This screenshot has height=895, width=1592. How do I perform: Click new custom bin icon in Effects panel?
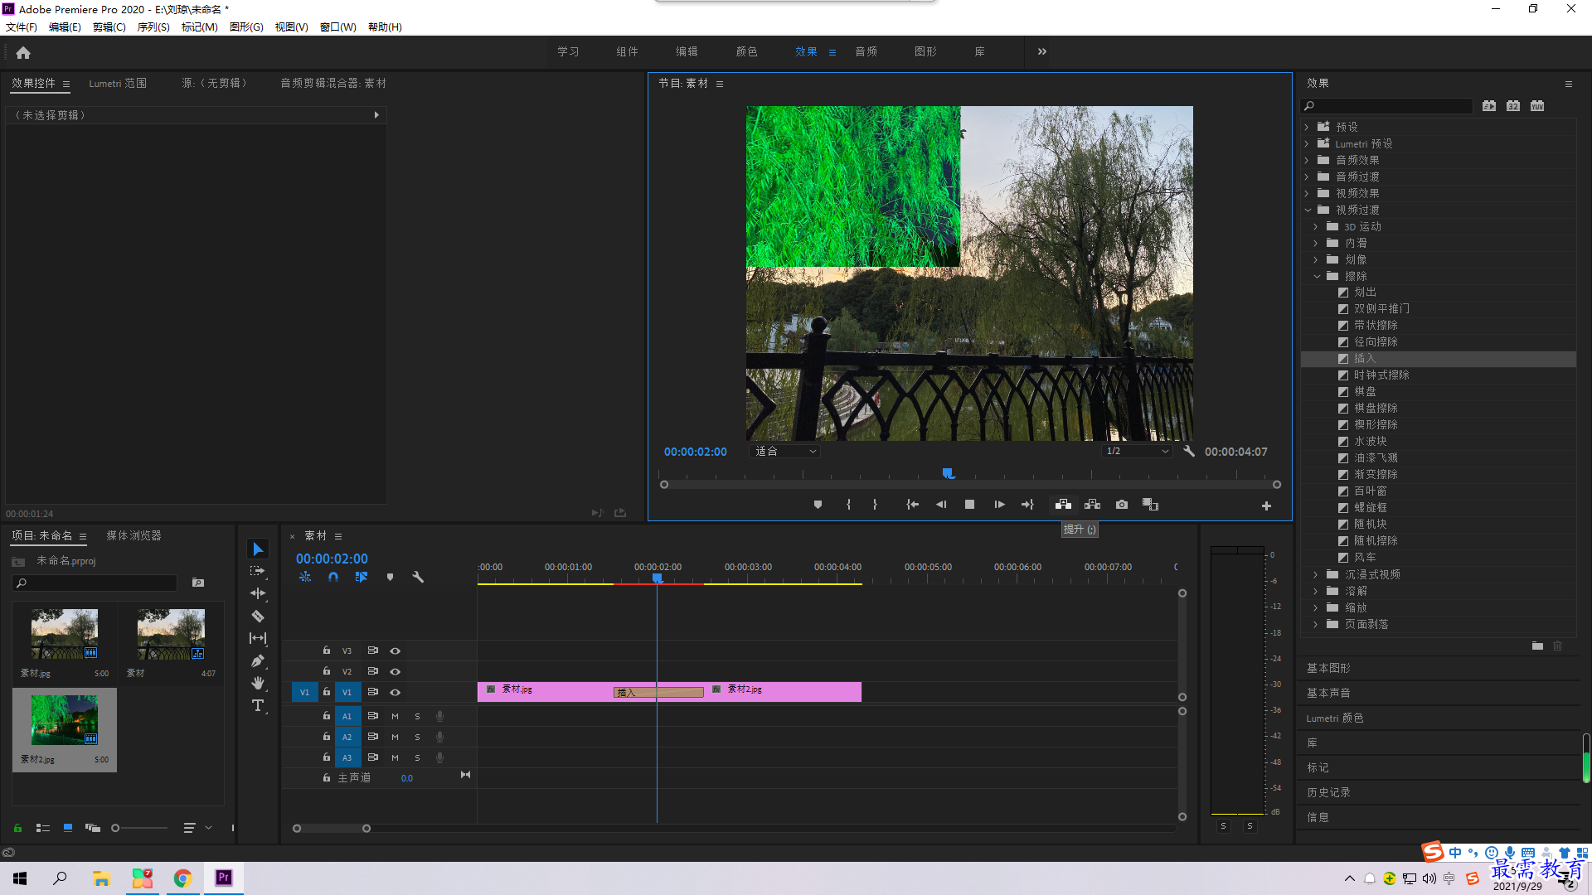coord(1537,646)
